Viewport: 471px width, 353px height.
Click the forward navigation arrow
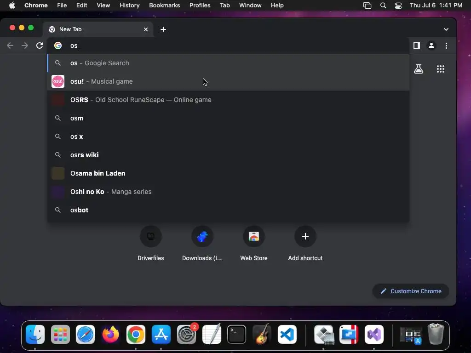pos(25,46)
